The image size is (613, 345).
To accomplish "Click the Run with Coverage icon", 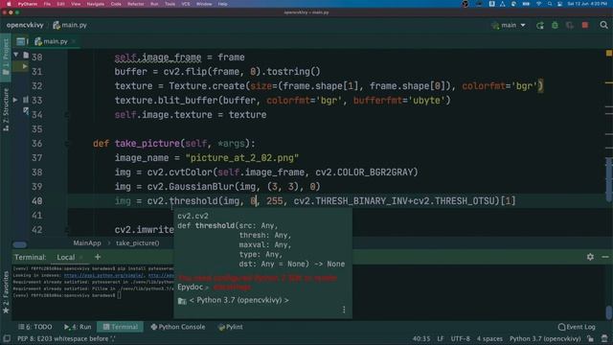I will click(570, 26).
